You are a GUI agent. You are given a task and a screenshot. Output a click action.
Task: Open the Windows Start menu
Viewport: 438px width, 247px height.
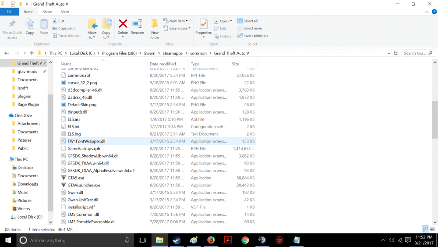tap(8, 240)
